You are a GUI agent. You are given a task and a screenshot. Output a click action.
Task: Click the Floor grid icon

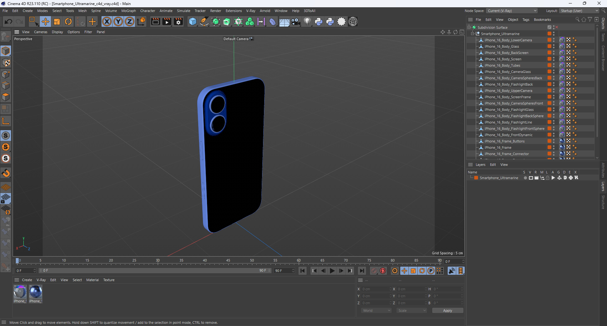[284, 21]
